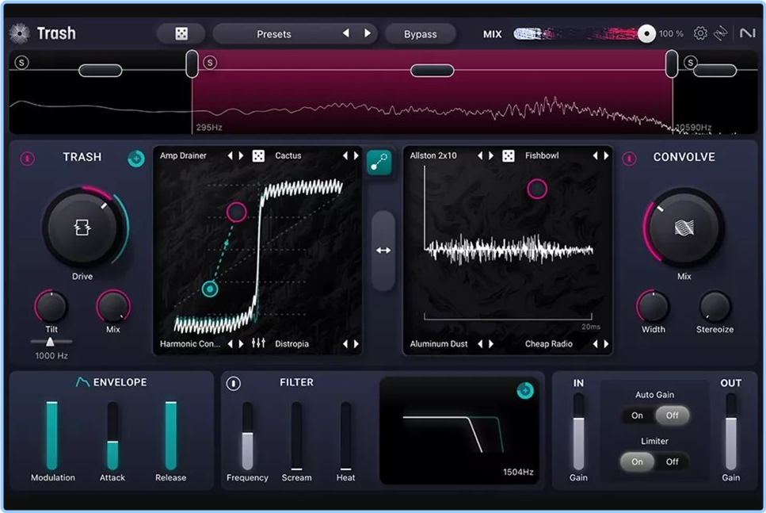The image size is (766, 513).
Task: Select next type after Cactus
Action: tap(356, 155)
